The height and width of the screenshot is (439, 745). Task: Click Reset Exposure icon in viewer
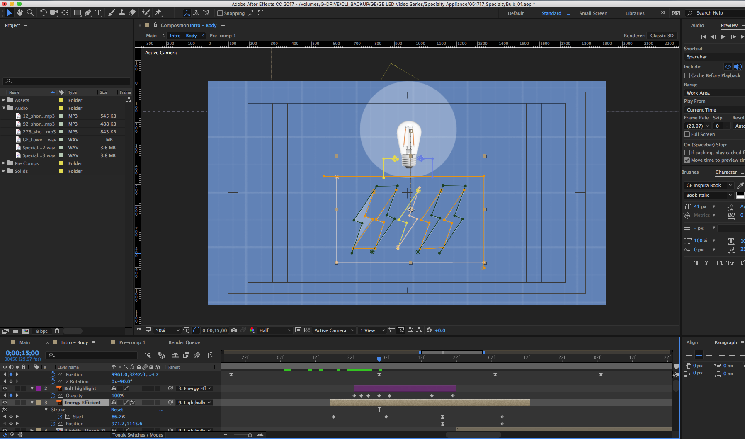(x=429, y=330)
